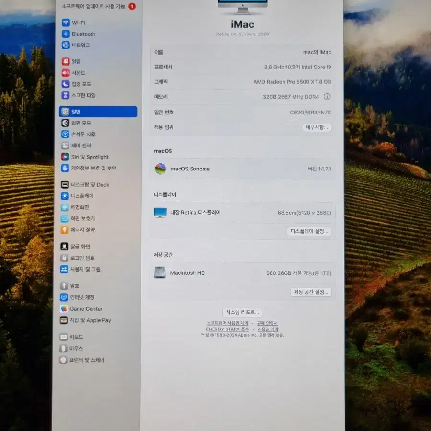Click the macOS Sonoma logo icon
Viewport: 431px width, 431px height.
[160, 169]
